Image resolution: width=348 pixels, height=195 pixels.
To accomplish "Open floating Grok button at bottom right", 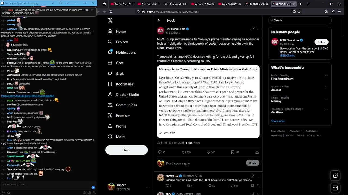I will [x=335, y=176].
